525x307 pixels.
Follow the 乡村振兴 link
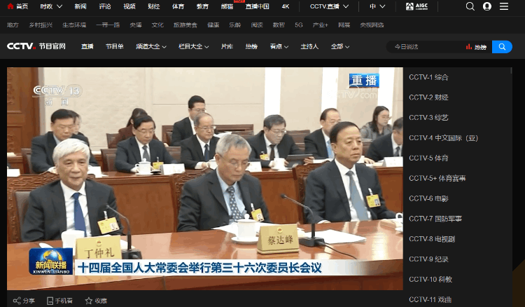tap(41, 25)
